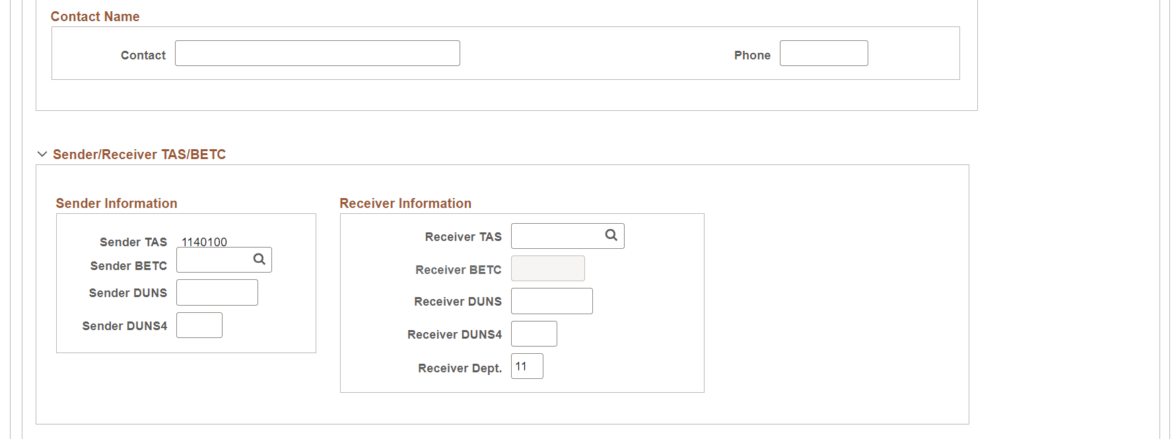Select the Receiver Dept. field containing 11
1176x439 pixels.
(527, 366)
